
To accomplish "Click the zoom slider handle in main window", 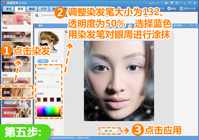I will click(40, 15).
